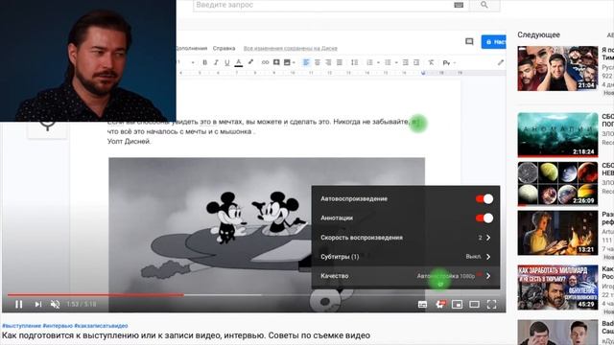Viewport: 614px width, 345px height.
Task: Select the highlight color marker
Action: (250, 62)
